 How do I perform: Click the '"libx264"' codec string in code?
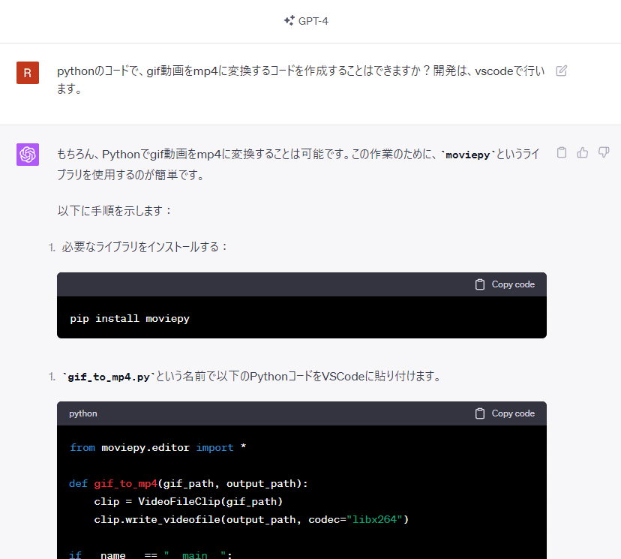click(x=374, y=519)
